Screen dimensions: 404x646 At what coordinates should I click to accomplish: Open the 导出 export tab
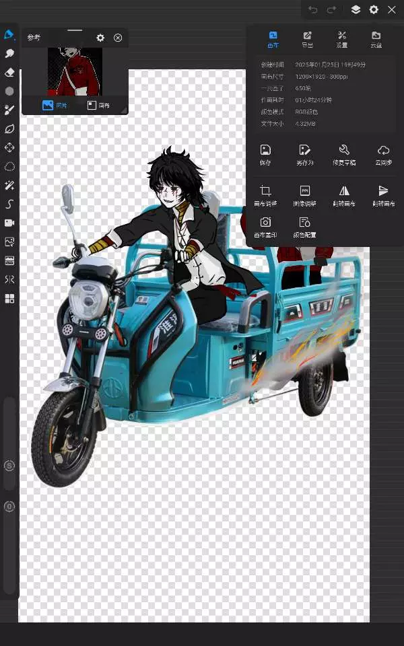[x=308, y=40]
